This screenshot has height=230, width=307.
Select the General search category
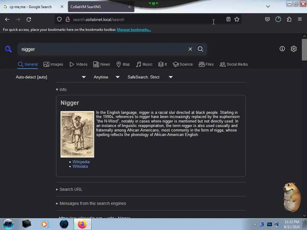[x=28, y=64]
